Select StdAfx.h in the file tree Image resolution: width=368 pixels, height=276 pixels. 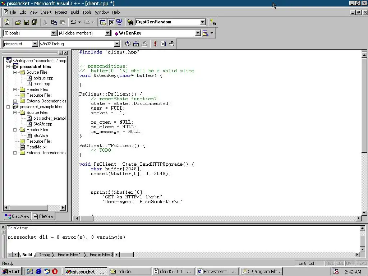point(41,135)
